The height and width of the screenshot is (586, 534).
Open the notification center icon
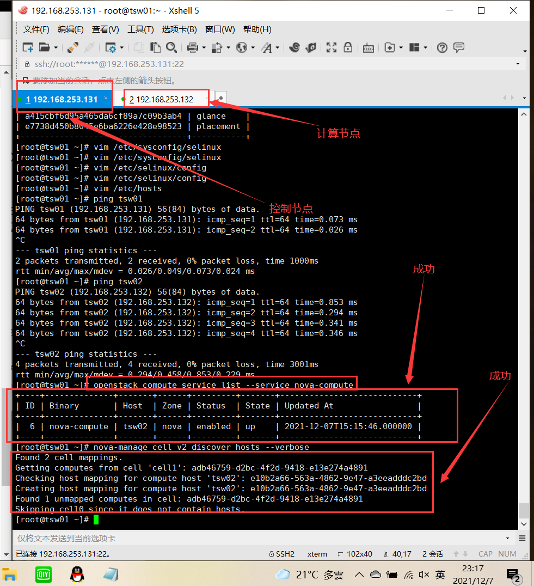[x=513, y=576]
